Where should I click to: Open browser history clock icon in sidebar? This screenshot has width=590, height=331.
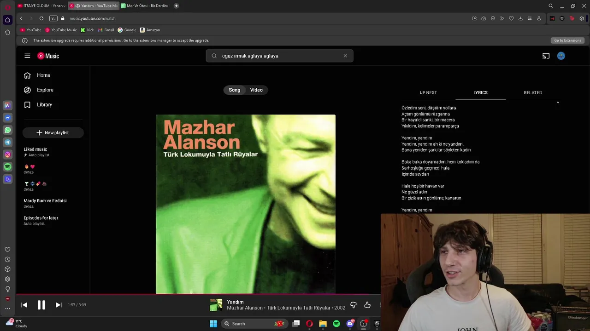[7, 260]
